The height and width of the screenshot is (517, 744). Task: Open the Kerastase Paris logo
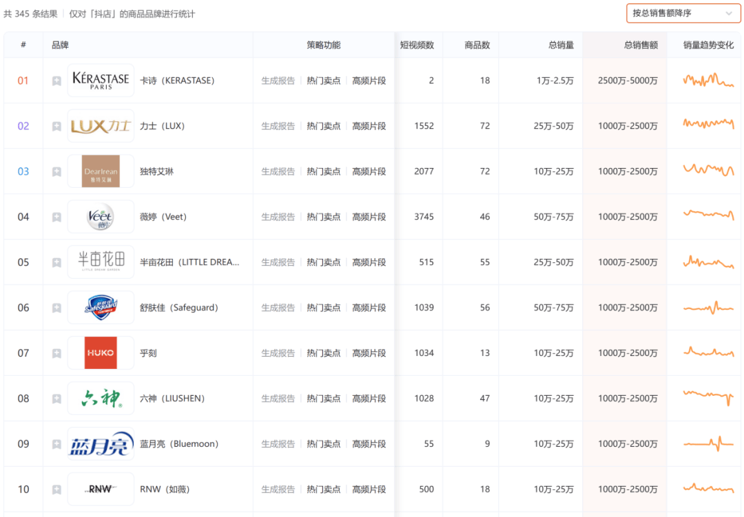point(101,81)
